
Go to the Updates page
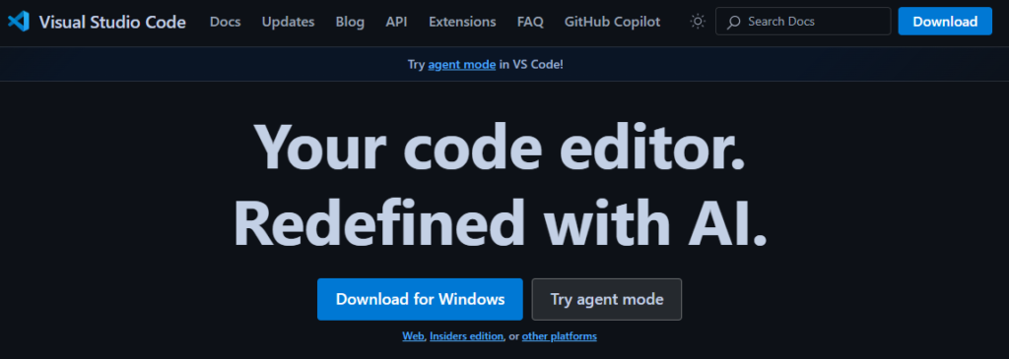tap(289, 22)
